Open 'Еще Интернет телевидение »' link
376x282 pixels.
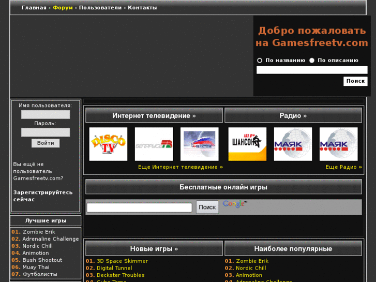pyautogui.click(x=181, y=167)
